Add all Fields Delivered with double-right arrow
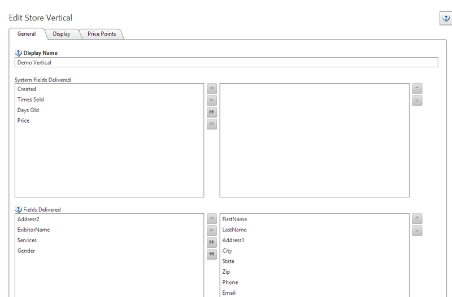The image size is (452, 297). point(212,242)
